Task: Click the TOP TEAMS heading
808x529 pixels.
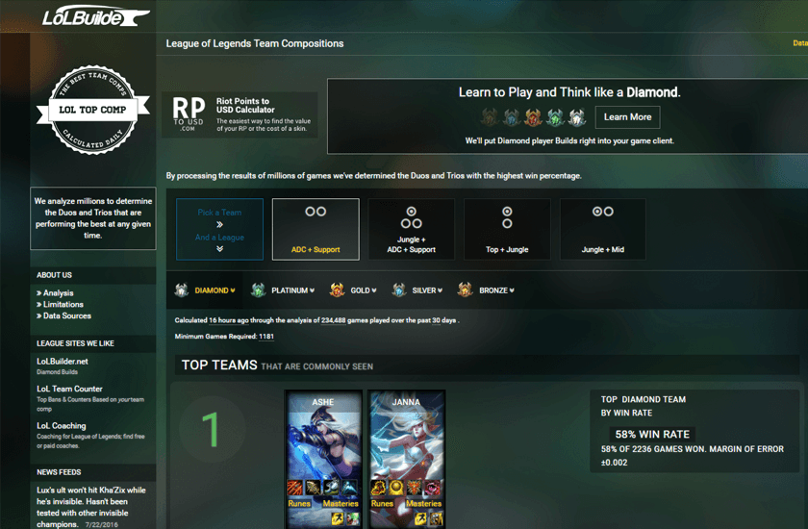Action: coord(219,365)
